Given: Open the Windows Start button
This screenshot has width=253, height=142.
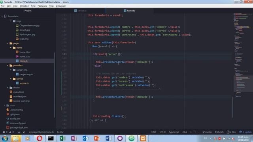Looking at the screenshot, I should tap(5, 138).
